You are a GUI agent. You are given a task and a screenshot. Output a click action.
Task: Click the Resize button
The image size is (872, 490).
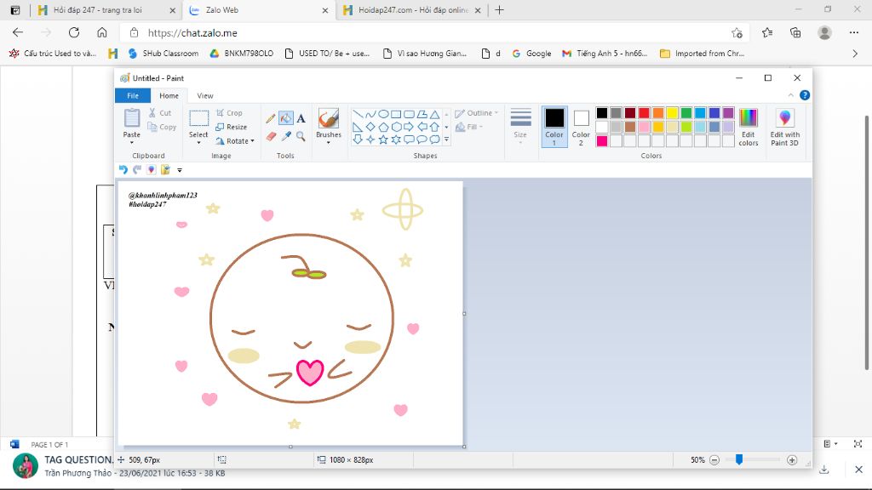(x=232, y=128)
